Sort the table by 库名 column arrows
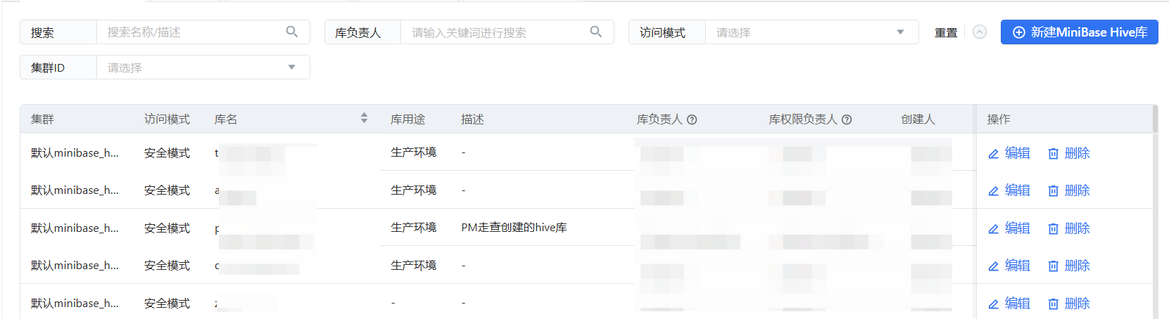The height and width of the screenshot is (319, 1169). 364,118
